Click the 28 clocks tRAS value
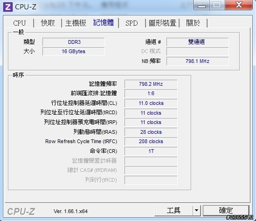 pyautogui.click(x=151, y=132)
